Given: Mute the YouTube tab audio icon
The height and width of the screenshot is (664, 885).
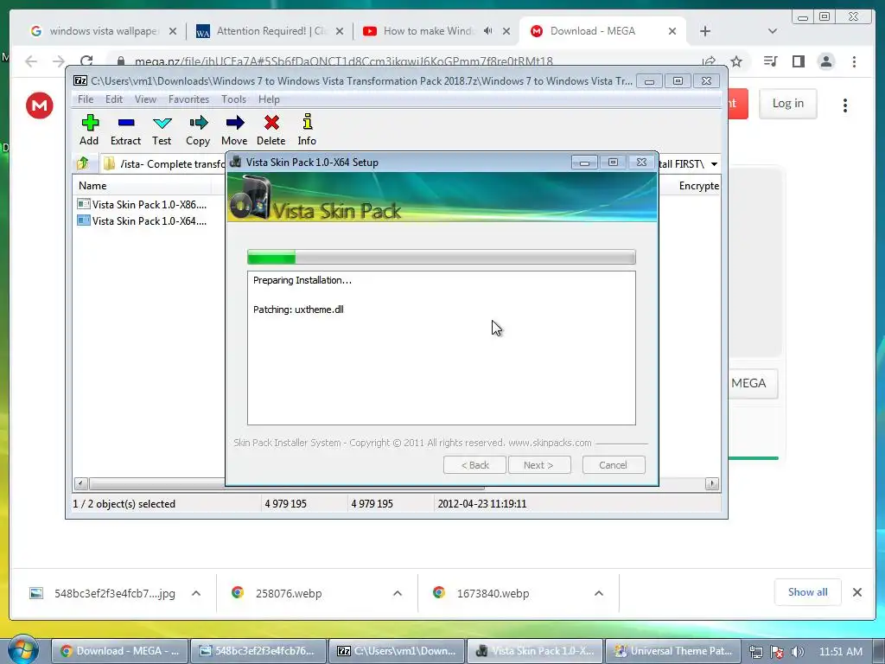Looking at the screenshot, I should click(488, 31).
